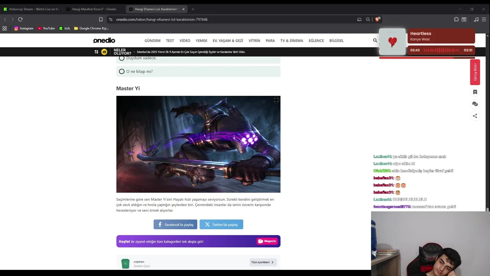
Task: Expand the Master Yi image fullscreen
Action: (276, 100)
